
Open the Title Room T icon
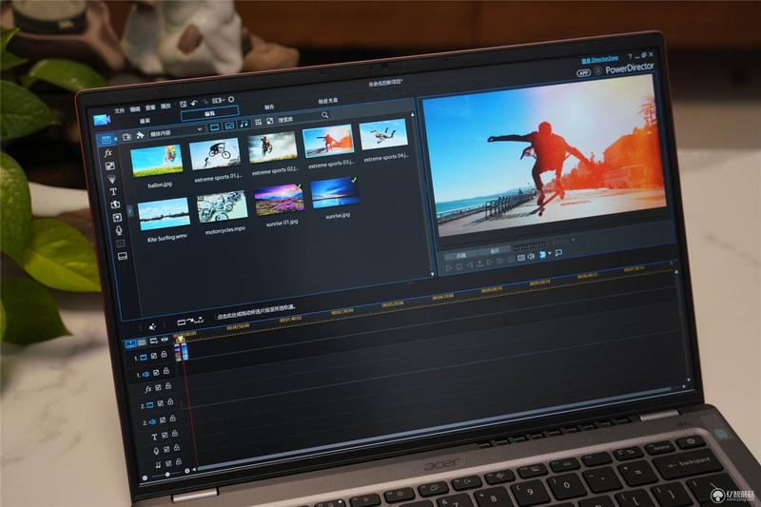click(x=113, y=191)
